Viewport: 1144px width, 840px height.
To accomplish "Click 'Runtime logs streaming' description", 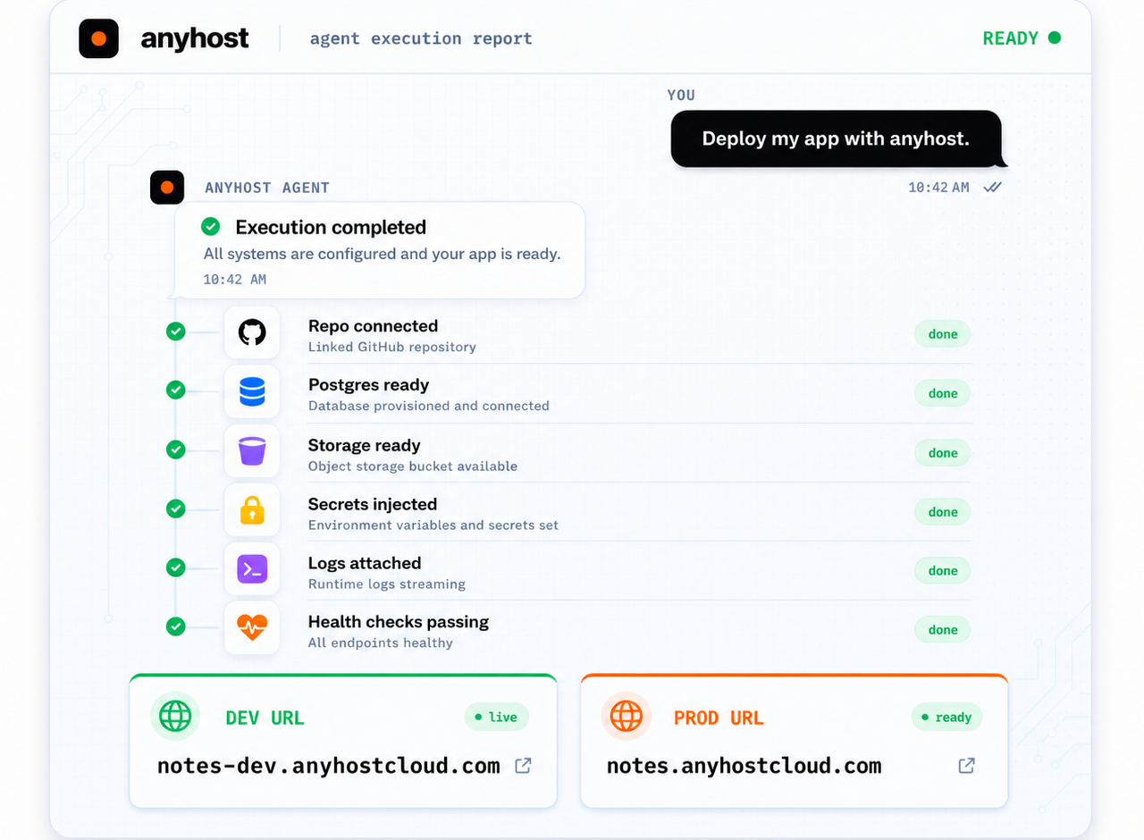I will click(x=387, y=584).
